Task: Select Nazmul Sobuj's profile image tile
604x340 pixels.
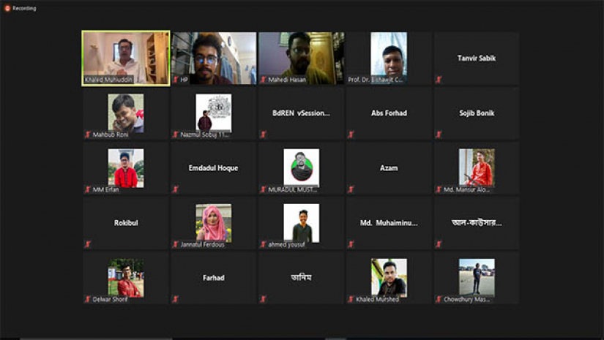Action: pos(213,113)
